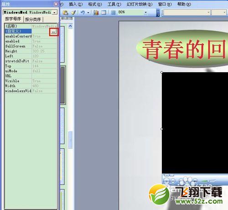Viewport: 228px width, 210px height.
Task: Click the ellipsis button in 自定义 row
Action: click(x=53, y=32)
